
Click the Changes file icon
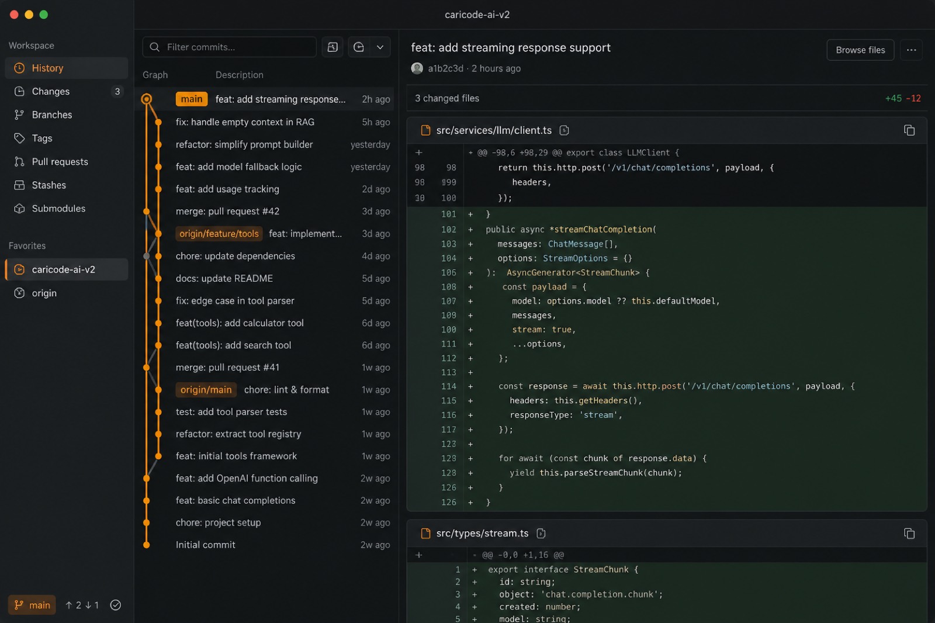pyautogui.click(x=19, y=91)
